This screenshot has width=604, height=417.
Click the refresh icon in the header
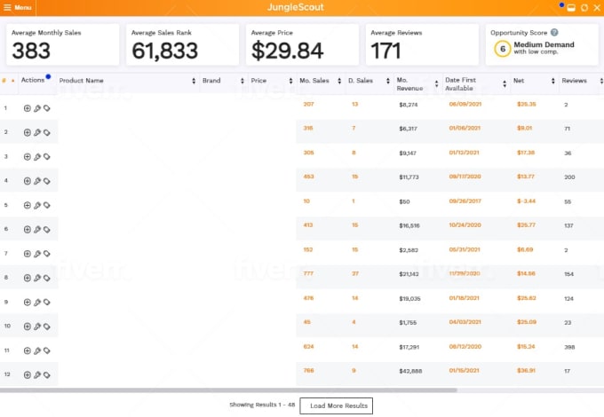[x=584, y=8]
